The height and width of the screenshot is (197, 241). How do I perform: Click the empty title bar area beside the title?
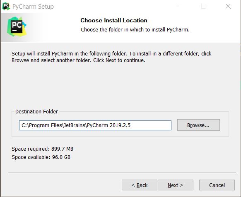pos(114,7)
